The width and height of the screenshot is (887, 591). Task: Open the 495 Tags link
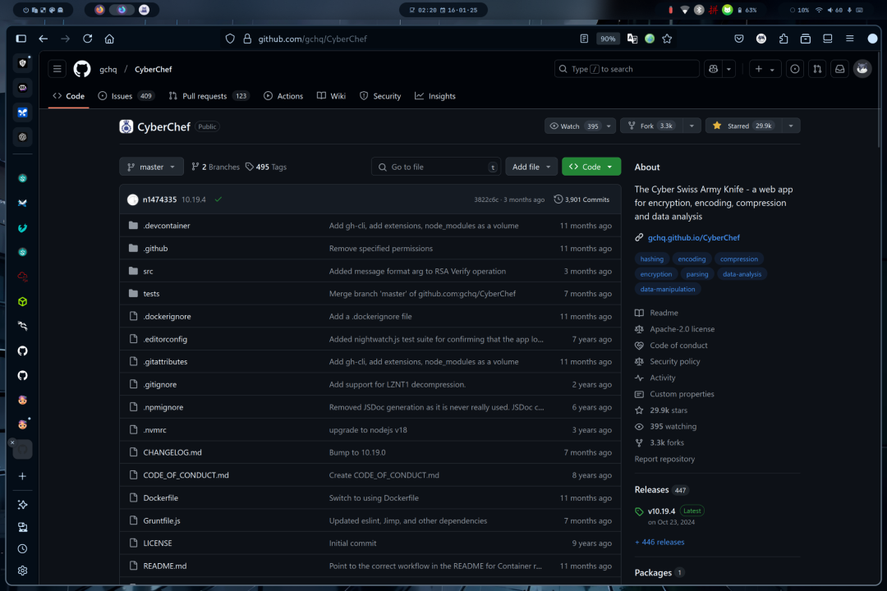(266, 167)
